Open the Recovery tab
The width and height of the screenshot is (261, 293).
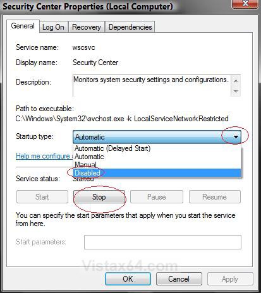click(87, 27)
